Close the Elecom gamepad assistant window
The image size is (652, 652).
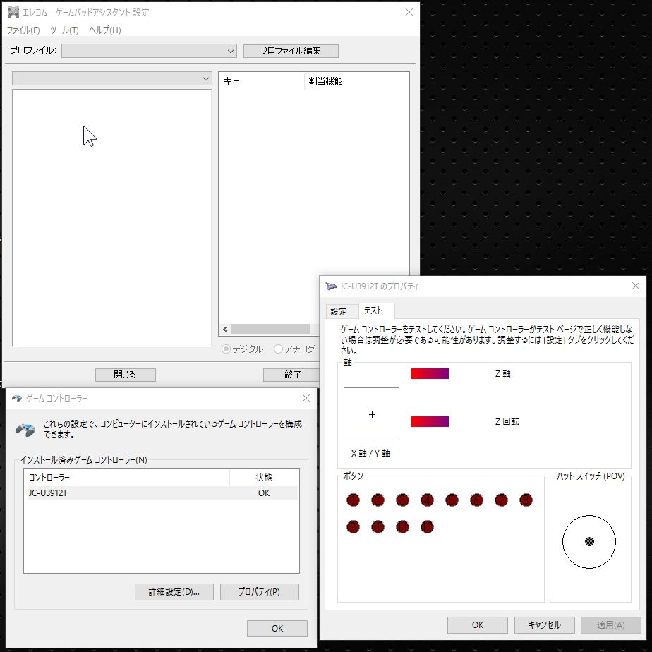[x=409, y=12]
